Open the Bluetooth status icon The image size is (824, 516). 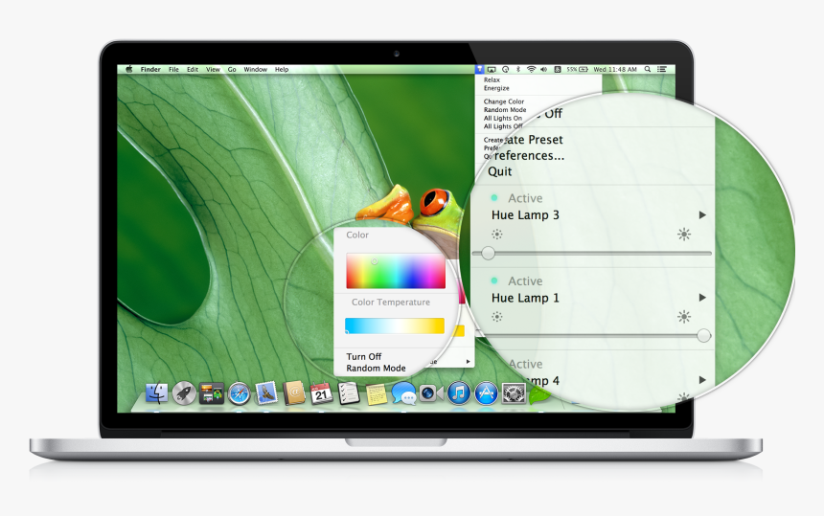[518, 69]
